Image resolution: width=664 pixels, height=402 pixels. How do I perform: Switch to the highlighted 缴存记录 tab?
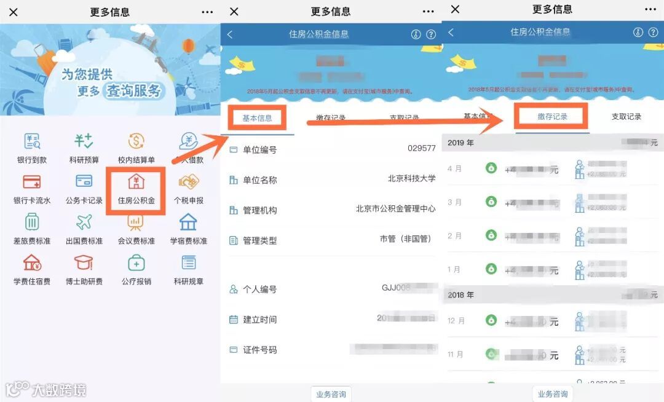pyautogui.click(x=552, y=116)
